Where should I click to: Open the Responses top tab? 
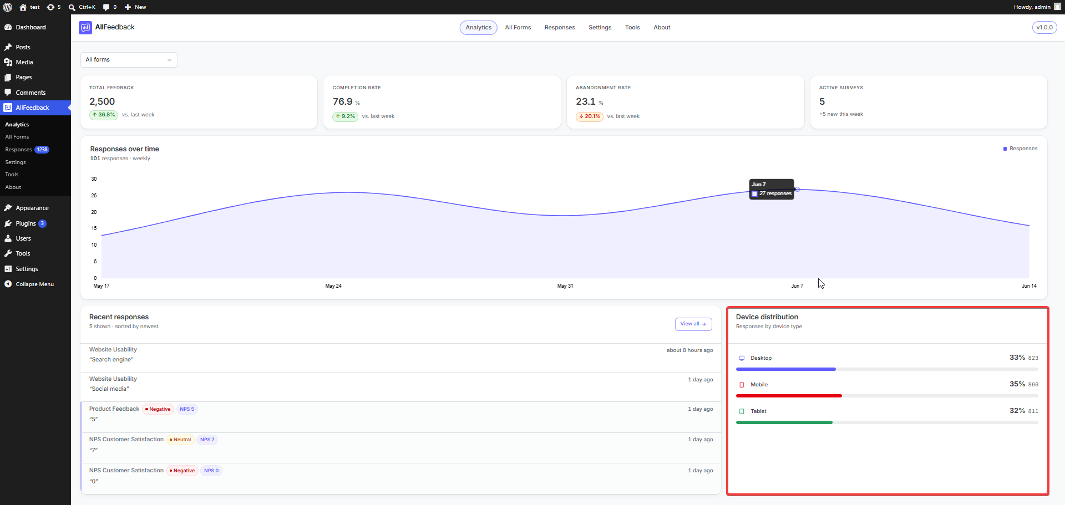[x=560, y=28]
